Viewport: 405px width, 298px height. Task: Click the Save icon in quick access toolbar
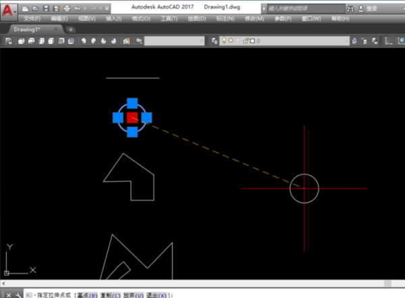pyautogui.click(x=45, y=8)
